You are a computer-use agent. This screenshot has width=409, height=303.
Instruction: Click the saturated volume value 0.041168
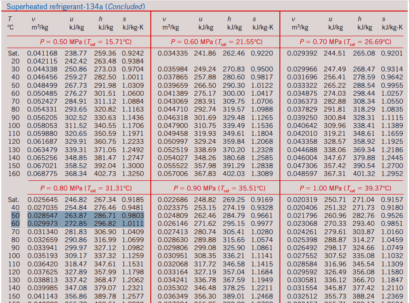tap(42, 53)
